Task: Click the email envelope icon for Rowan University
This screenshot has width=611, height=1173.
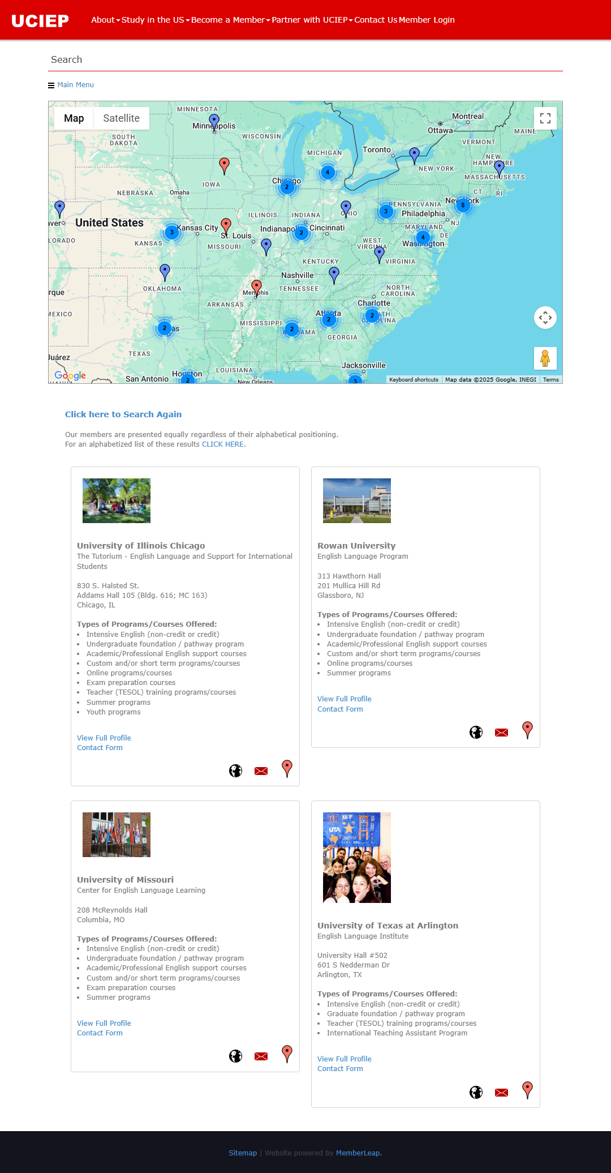Action: 501,733
